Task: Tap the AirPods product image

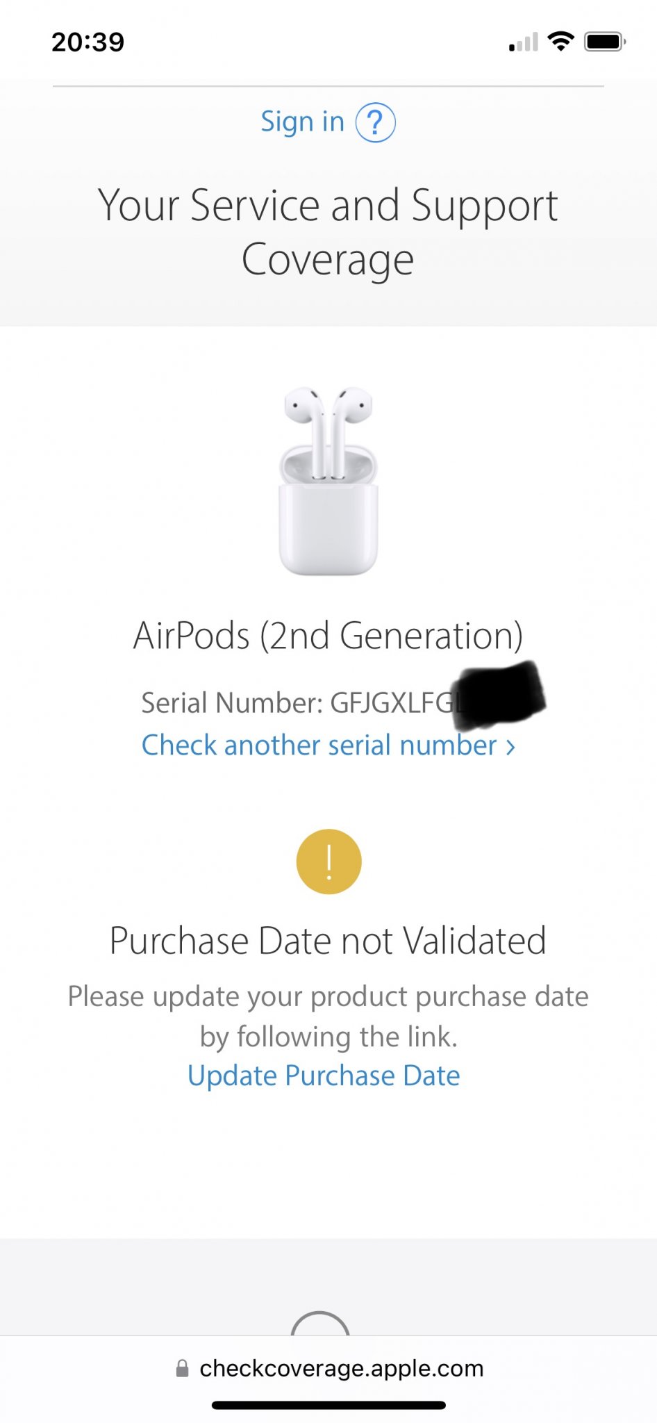Action: [328, 481]
